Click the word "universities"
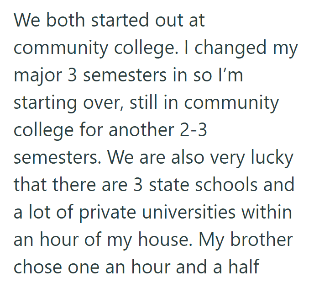Screen dimensions: 314x283 [188, 212]
